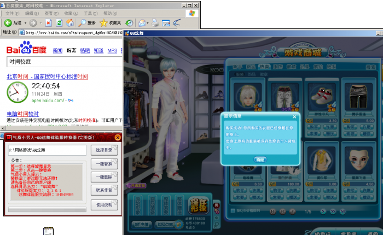Open the 帮助(H) menu in IE

pyautogui.click(x=110, y=14)
